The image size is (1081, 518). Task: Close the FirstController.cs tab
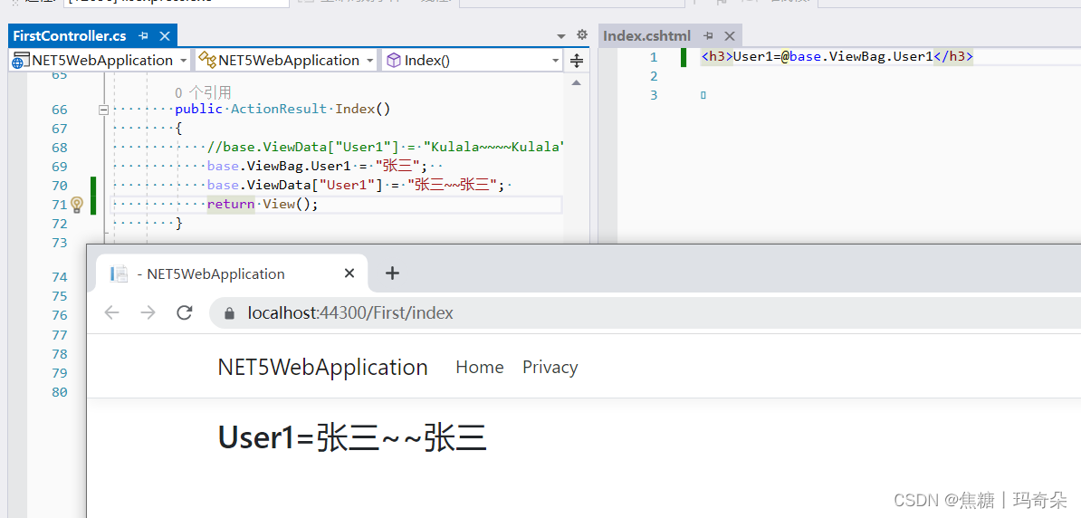[165, 36]
